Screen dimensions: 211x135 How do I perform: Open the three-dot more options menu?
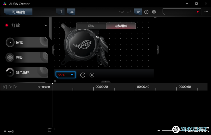[206, 12]
